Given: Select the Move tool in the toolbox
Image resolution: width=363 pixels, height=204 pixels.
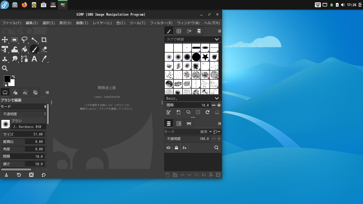Looking at the screenshot, I should 5,40.
